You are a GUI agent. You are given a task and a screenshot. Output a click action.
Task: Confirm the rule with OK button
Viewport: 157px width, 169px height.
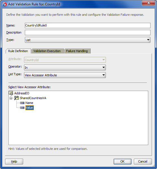[123, 161]
